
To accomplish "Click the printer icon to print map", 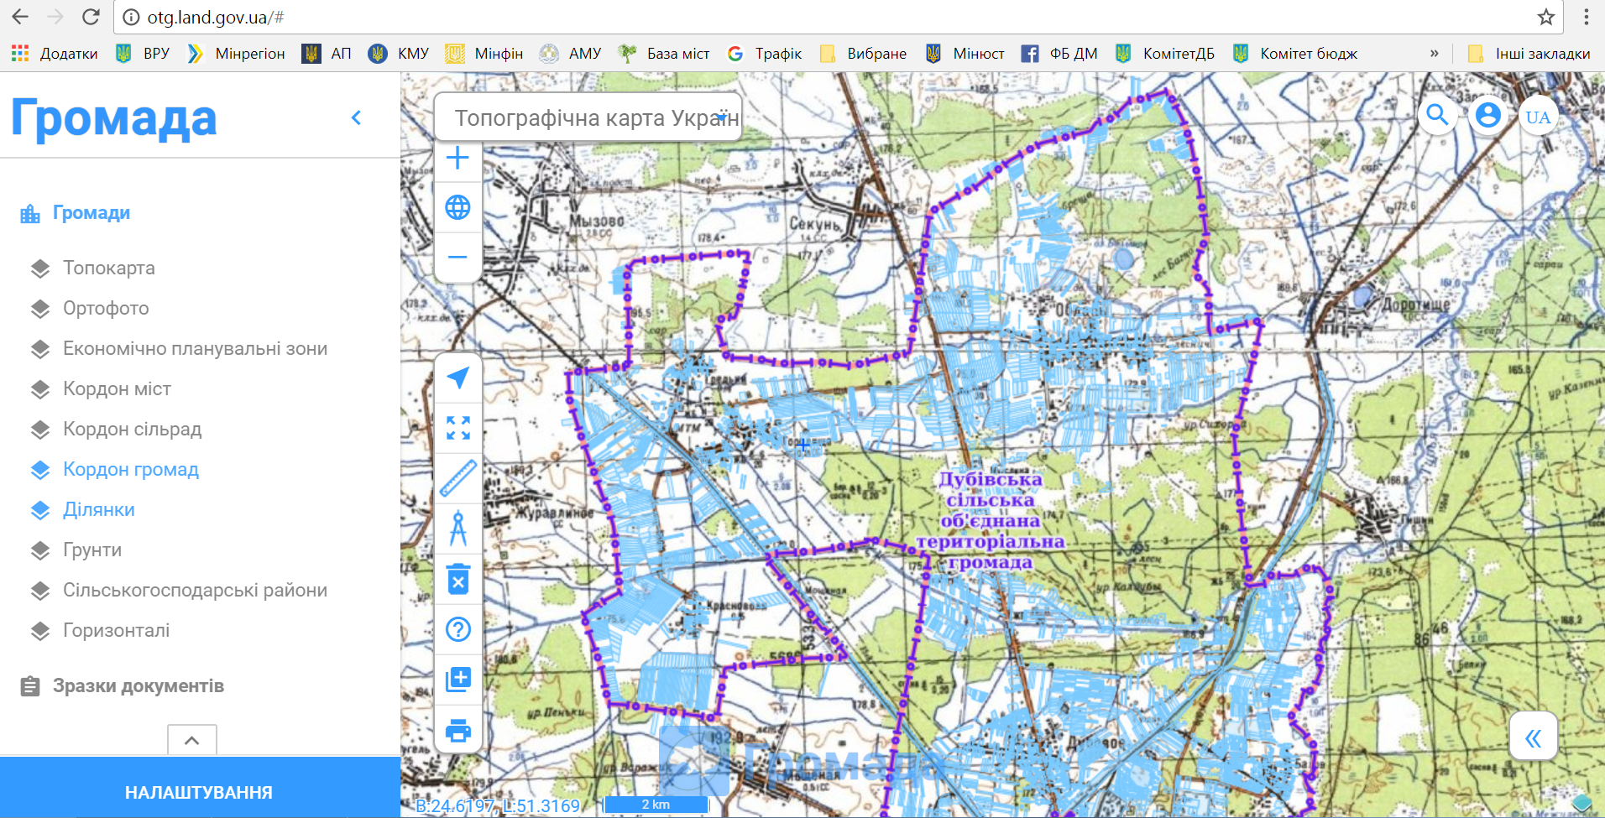I will tap(457, 730).
